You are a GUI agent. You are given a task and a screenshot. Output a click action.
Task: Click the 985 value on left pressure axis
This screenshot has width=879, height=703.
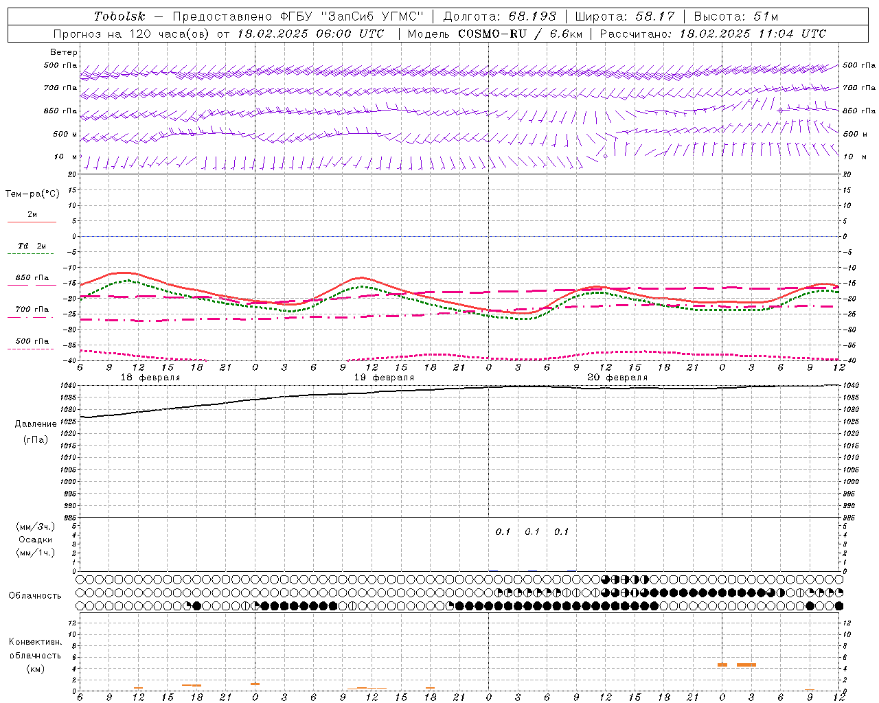[71, 518]
